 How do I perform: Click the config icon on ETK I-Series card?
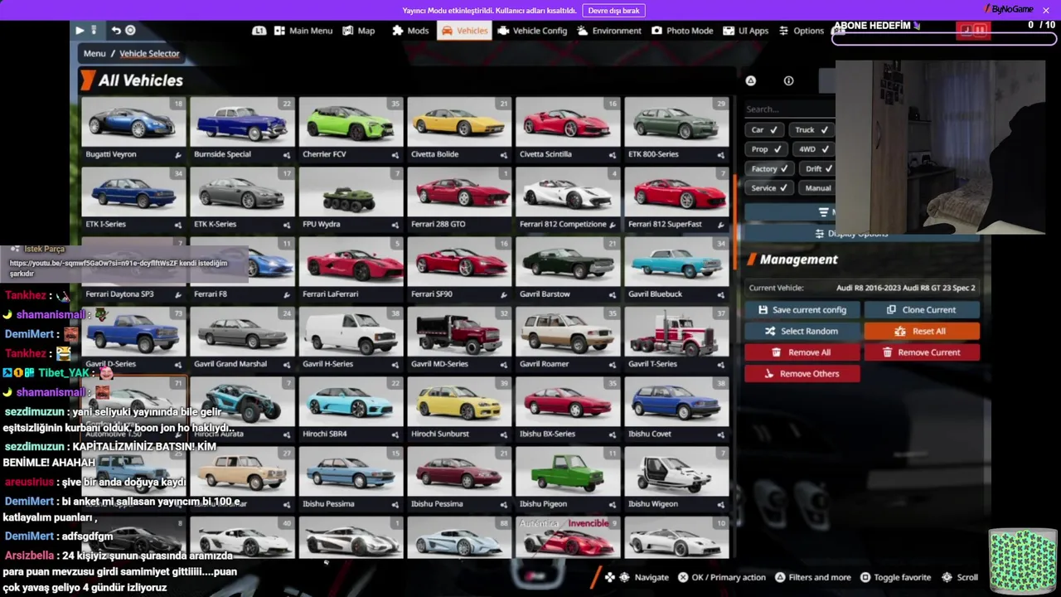[x=178, y=225]
